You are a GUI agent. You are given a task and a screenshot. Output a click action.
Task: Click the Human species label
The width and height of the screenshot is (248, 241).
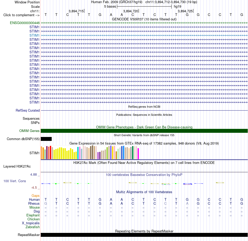34,199
